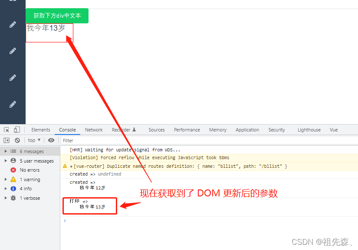Click the third pencil icon in sidebar
Screen dimensions: 358x250
(x=13, y=77)
